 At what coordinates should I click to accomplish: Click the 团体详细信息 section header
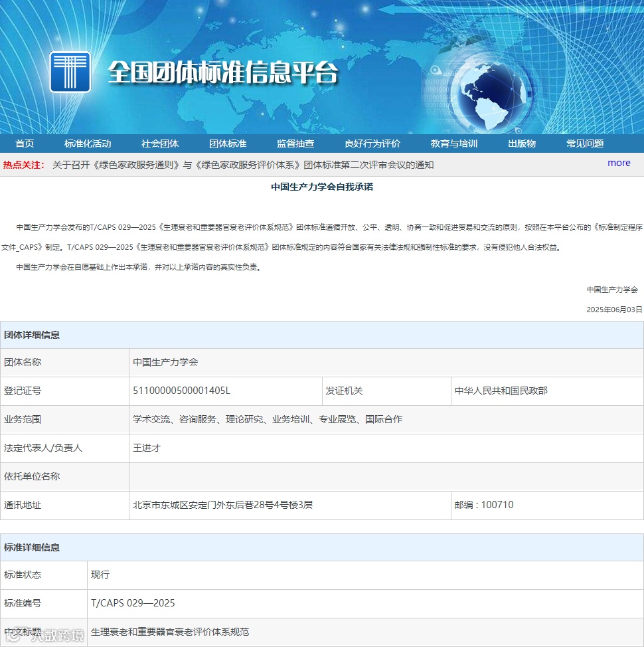tap(321, 335)
